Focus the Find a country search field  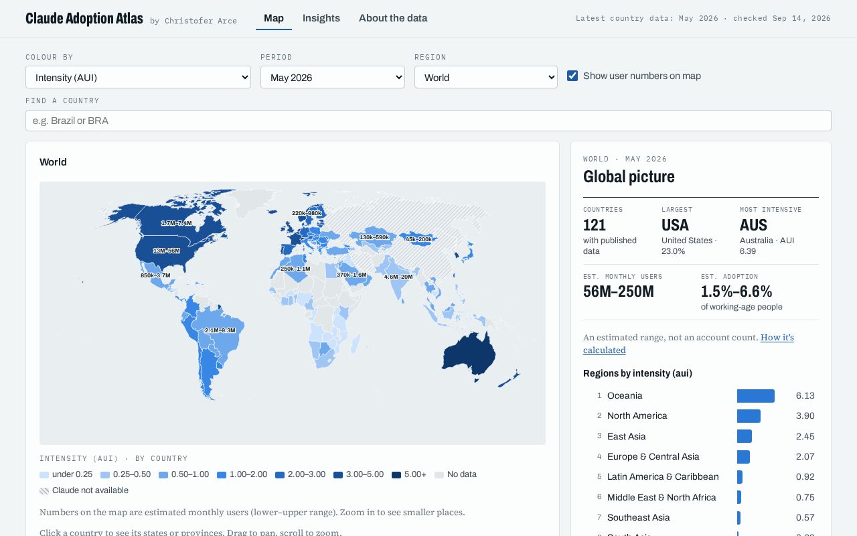428,121
